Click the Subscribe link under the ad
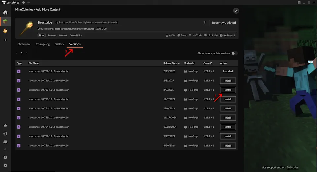Screen dimensions: 317x172 292,167
